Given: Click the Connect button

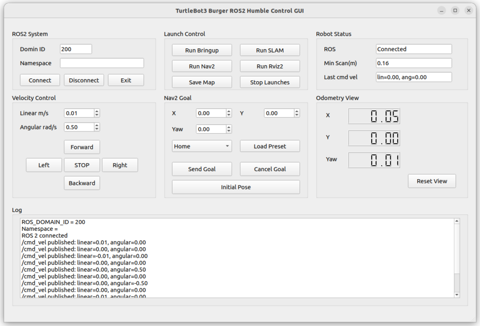Looking at the screenshot, I should tap(40, 80).
